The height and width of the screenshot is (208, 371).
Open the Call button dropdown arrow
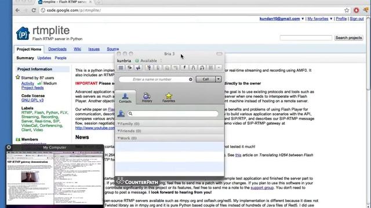[x=219, y=79]
